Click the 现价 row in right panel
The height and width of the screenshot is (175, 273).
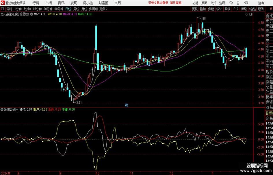tap(269, 72)
